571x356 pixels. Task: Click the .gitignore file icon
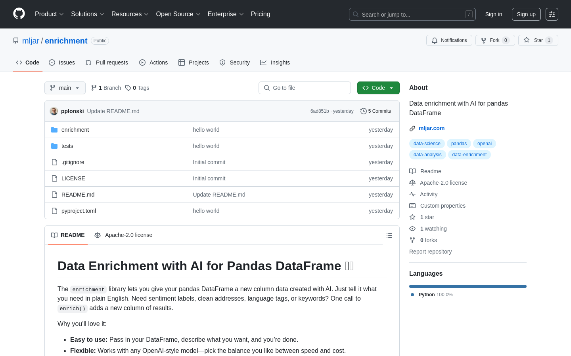click(54, 162)
